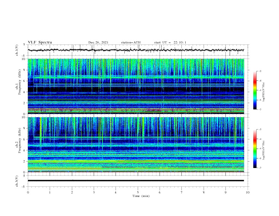Screen dimensions: 279x216
Task: Click the "9" tick on the time axis
Action: [225, 192]
